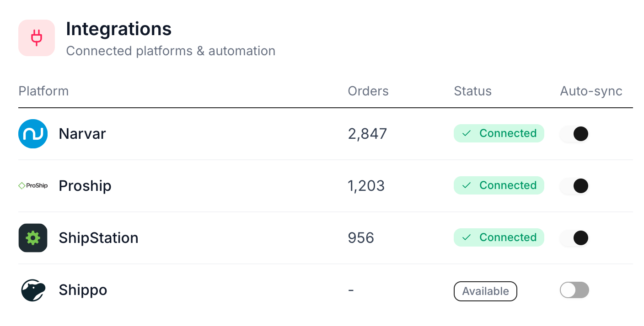Click Proship's Connected status badge
This screenshot has width=644, height=326.
tap(499, 185)
